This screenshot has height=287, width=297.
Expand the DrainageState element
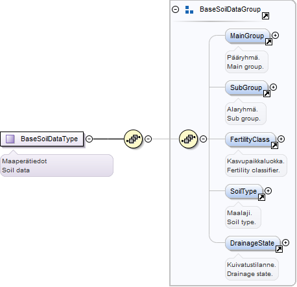click(285, 242)
